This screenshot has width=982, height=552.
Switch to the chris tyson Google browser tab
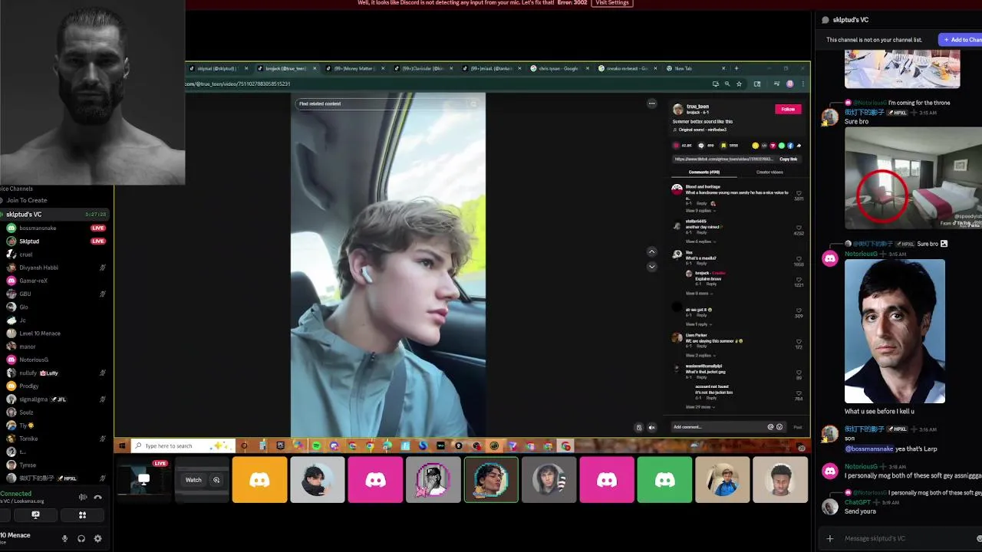pyautogui.click(x=559, y=68)
